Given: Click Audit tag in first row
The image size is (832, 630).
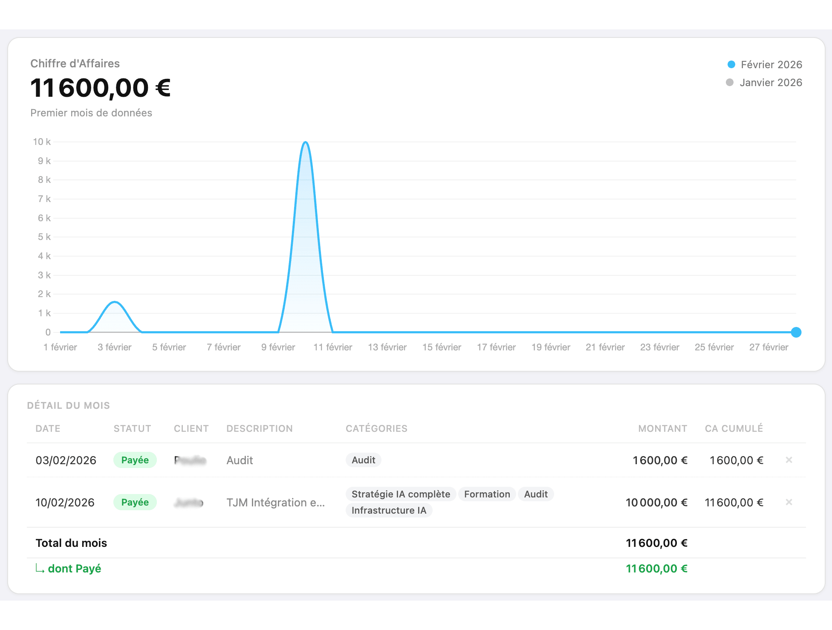Looking at the screenshot, I should tap(363, 460).
